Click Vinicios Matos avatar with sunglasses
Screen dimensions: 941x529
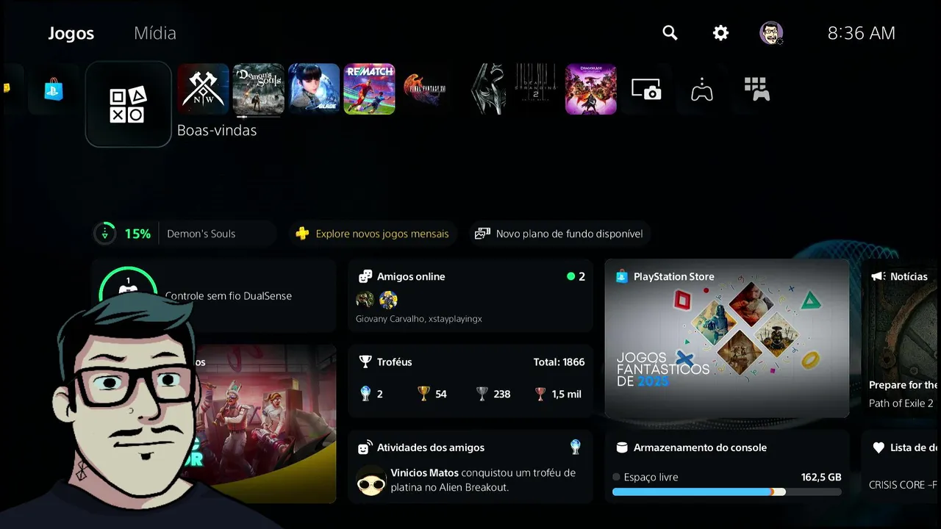371,481
